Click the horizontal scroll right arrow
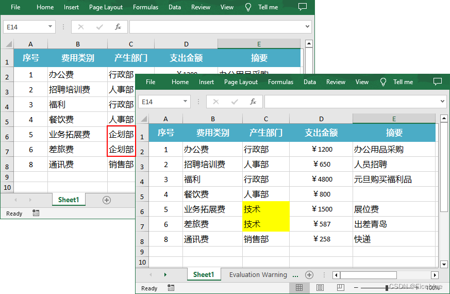Viewport: 450px width, 294px height. tap(435, 275)
